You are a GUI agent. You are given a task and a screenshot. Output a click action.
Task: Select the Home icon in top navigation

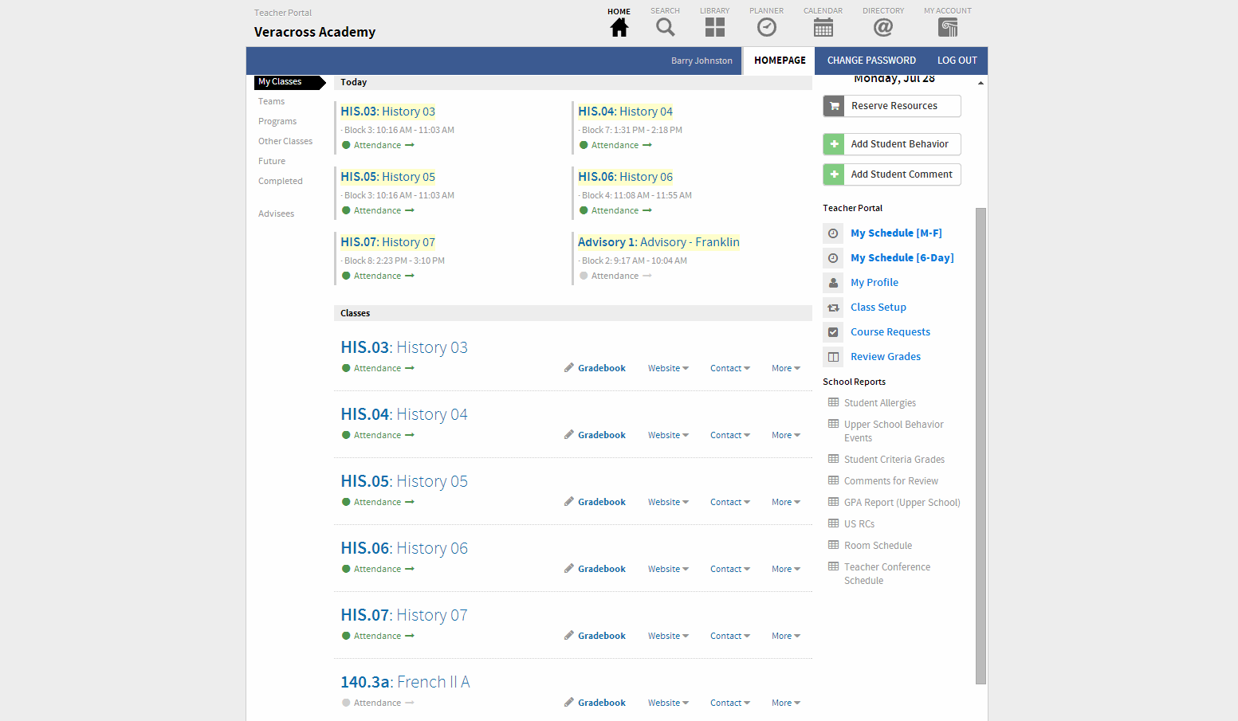[619, 26]
